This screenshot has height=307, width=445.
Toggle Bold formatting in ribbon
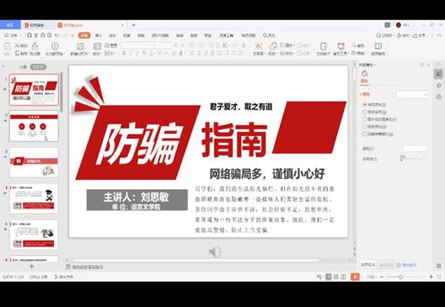[x=124, y=53]
